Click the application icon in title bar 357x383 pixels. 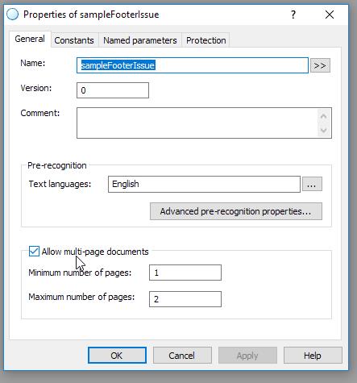[13, 15]
